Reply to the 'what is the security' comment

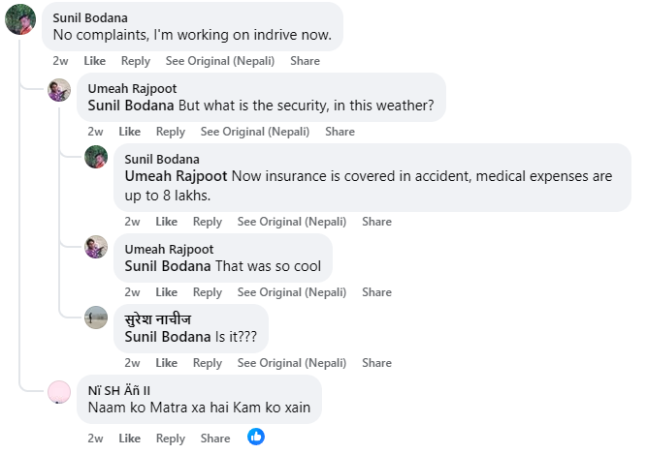click(171, 132)
